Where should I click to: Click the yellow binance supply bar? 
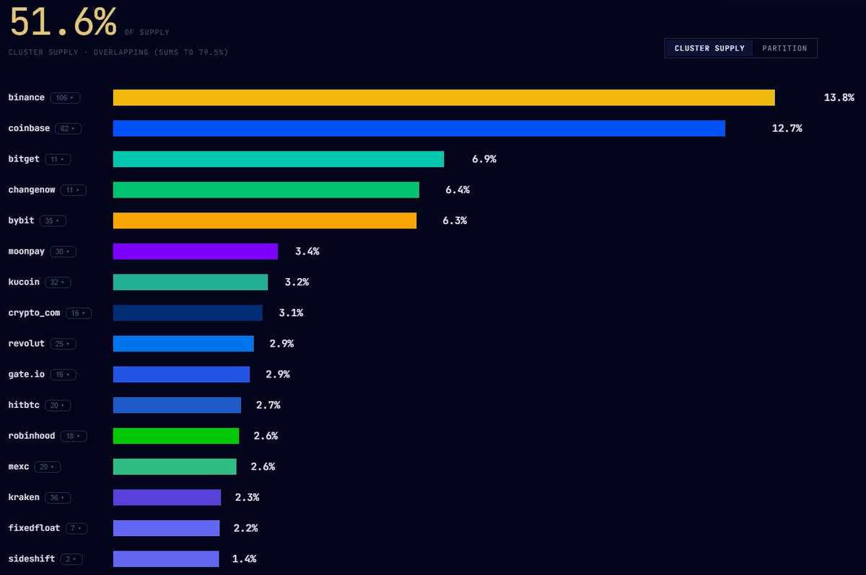click(x=444, y=97)
